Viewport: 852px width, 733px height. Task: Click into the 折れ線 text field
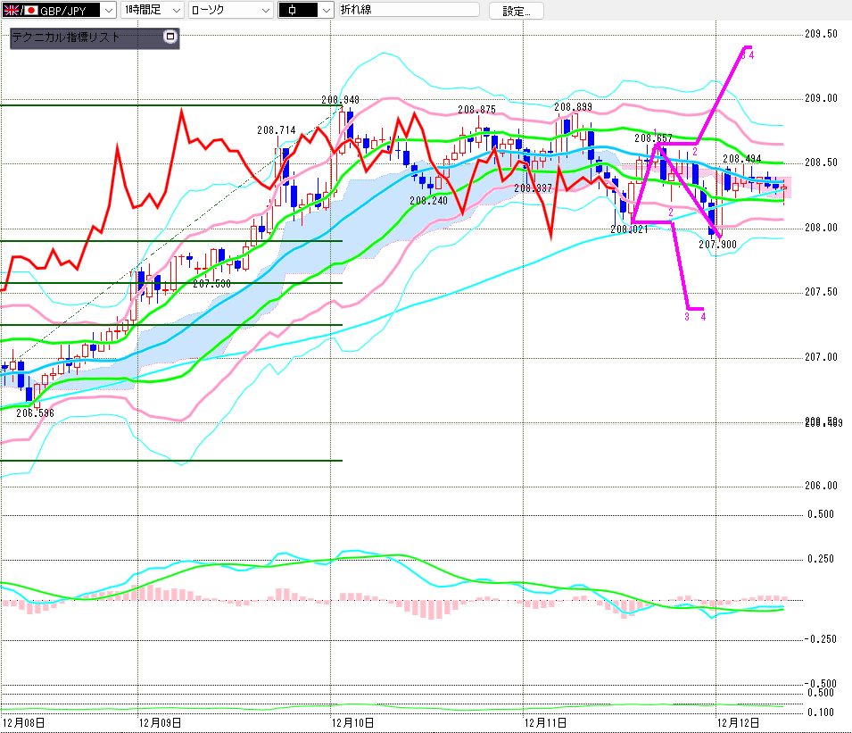click(407, 11)
